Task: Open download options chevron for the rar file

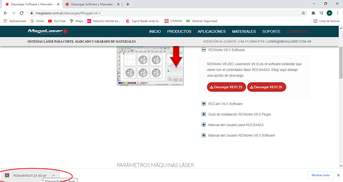Action: tap(53, 175)
